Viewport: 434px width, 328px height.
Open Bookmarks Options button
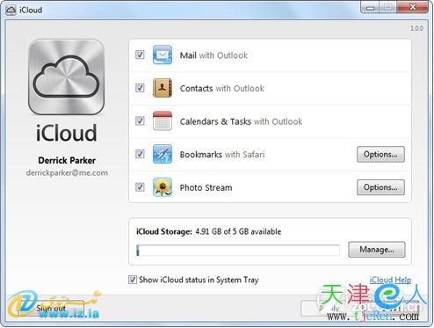coord(380,154)
